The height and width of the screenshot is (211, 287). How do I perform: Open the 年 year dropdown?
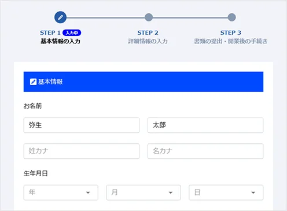point(61,192)
